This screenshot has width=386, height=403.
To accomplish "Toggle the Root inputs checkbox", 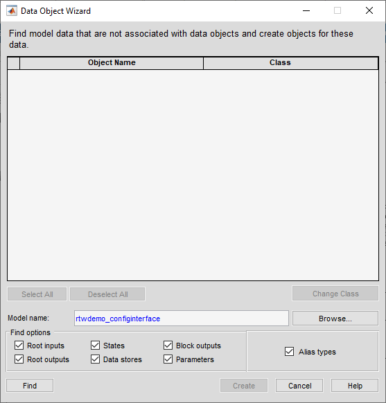I will tap(19, 345).
